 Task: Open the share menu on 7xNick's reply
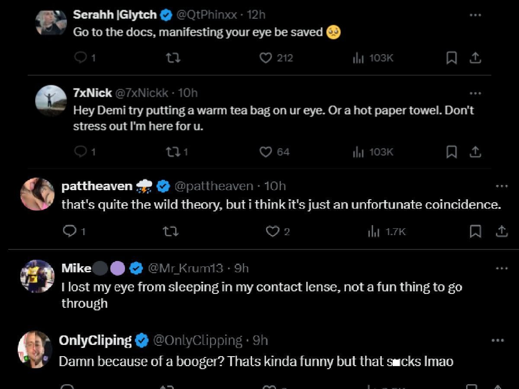coord(475,152)
